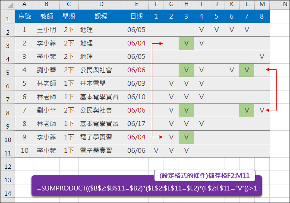Select date 06/03
The width and height of the screenshot is (290, 203).
136,84
